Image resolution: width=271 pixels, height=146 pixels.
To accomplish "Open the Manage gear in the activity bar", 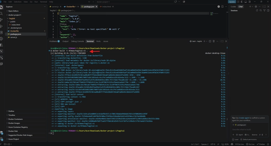I will (x=2, y=139).
